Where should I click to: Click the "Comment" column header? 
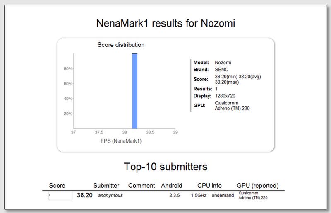pos(142,186)
